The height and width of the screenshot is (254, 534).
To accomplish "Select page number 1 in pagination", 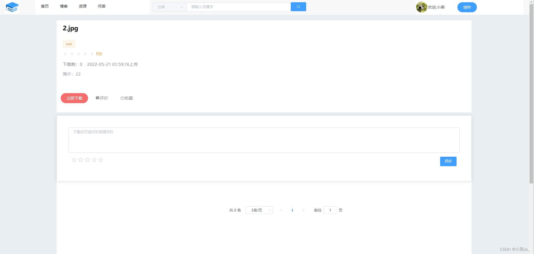I will [x=292, y=211].
